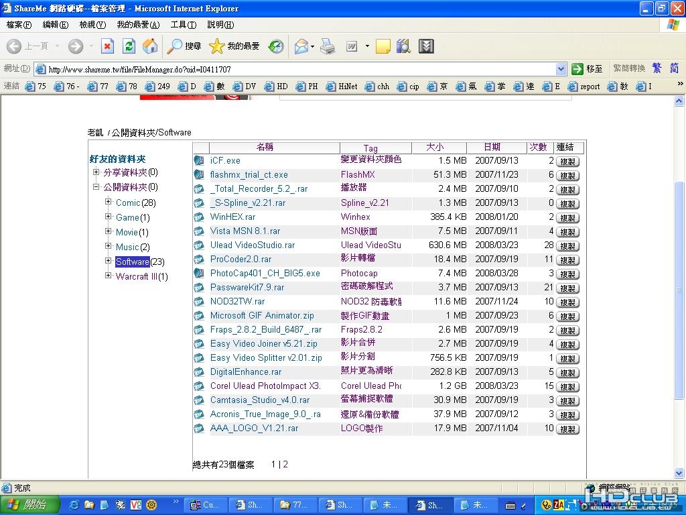This screenshot has width=686, height=515.
Task: Open the Home page icon
Action: (150, 46)
